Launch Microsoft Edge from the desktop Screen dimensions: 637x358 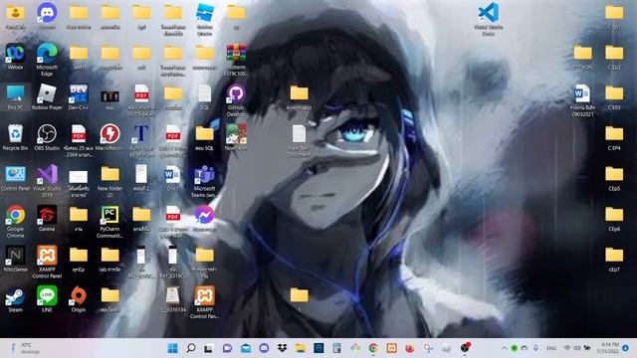pyautogui.click(x=47, y=60)
